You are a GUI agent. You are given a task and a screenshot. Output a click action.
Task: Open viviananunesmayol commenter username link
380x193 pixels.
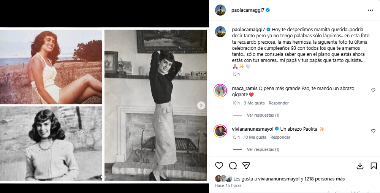pos(253,129)
